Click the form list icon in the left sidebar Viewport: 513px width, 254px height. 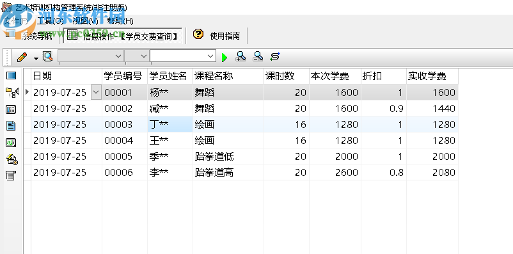(11, 109)
